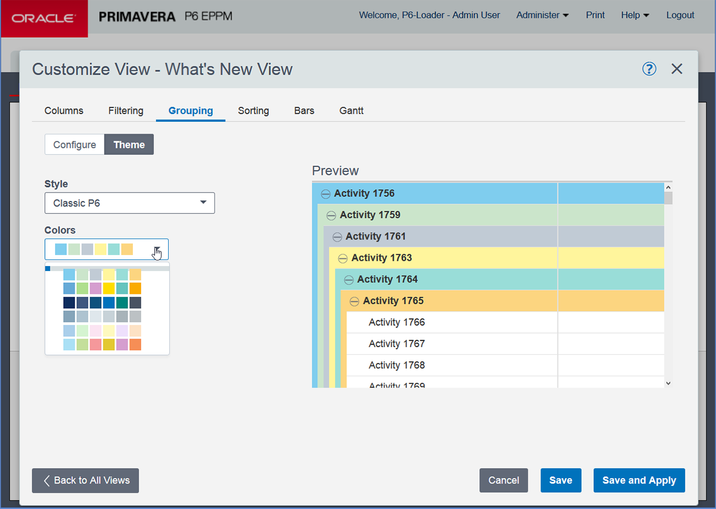
Task: Click the Oracle logo
Action: [44, 18]
